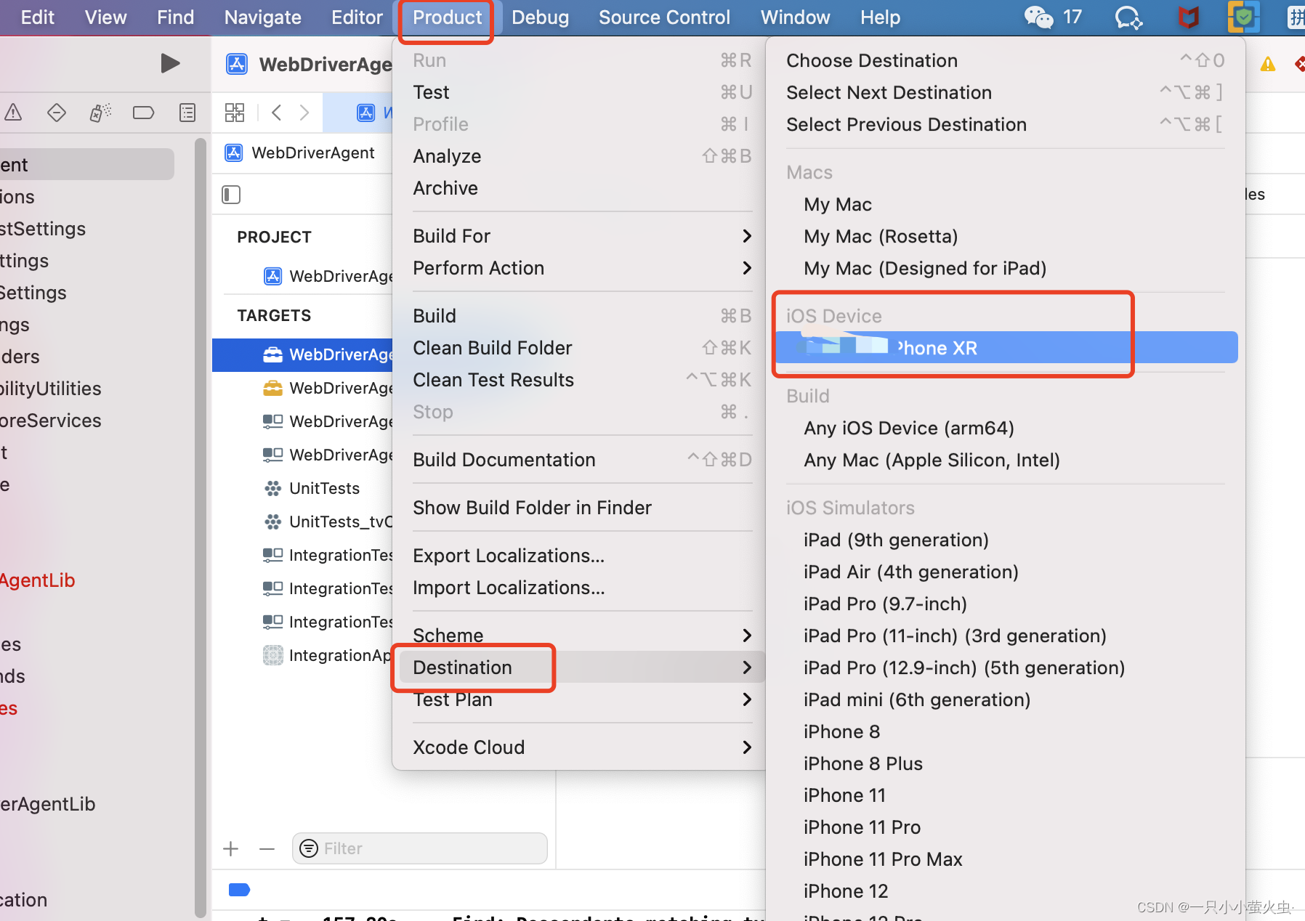Open the Window menu
Screen dimensions: 1305x921
795,17
